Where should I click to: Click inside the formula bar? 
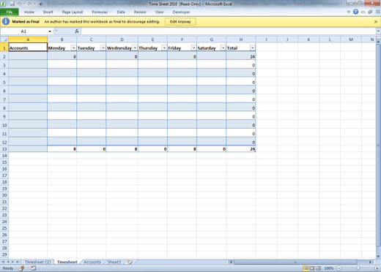click(228, 31)
